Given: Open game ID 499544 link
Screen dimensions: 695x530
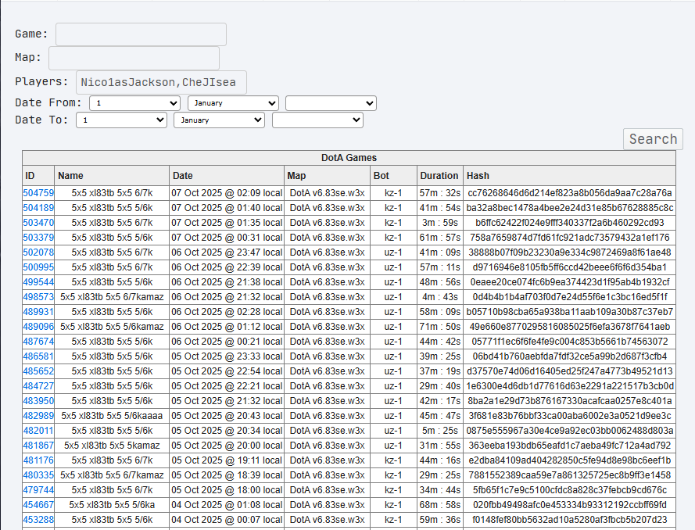Looking at the screenshot, I should 38,282.
